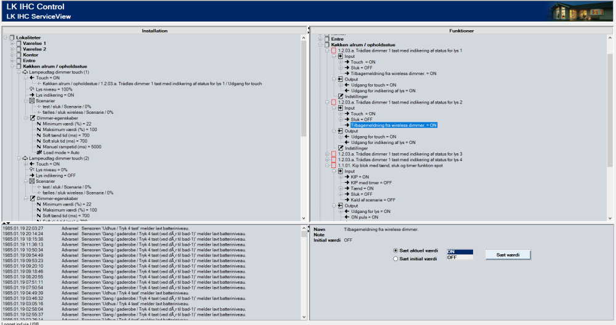This screenshot has height=325, width=616.
Task: Click the red icon for dimmer lys 3
Action: [333, 154]
